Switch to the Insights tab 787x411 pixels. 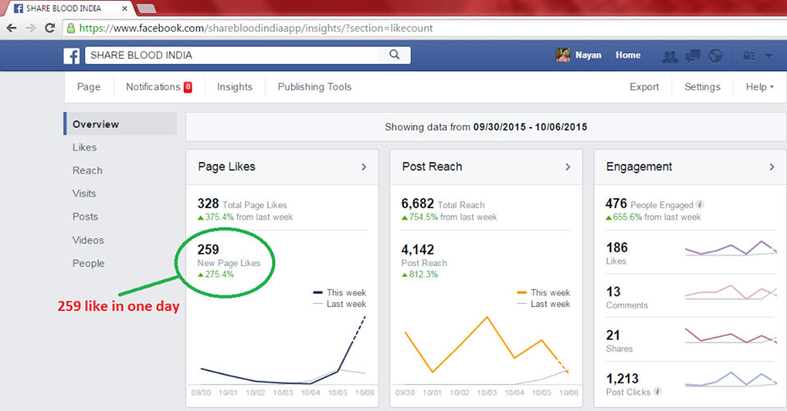234,87
